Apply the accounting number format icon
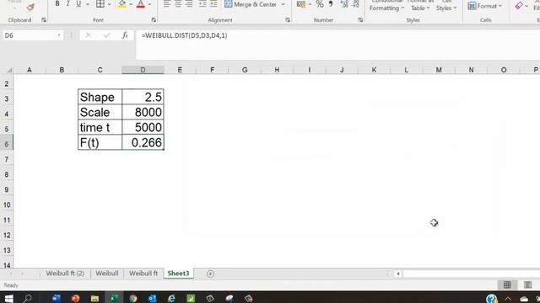 [x=301, y=4]
